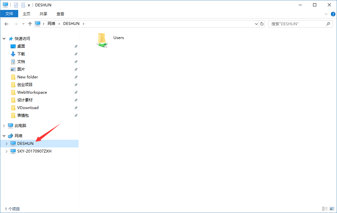Click pin icon next to VDownload

(76, 108)
